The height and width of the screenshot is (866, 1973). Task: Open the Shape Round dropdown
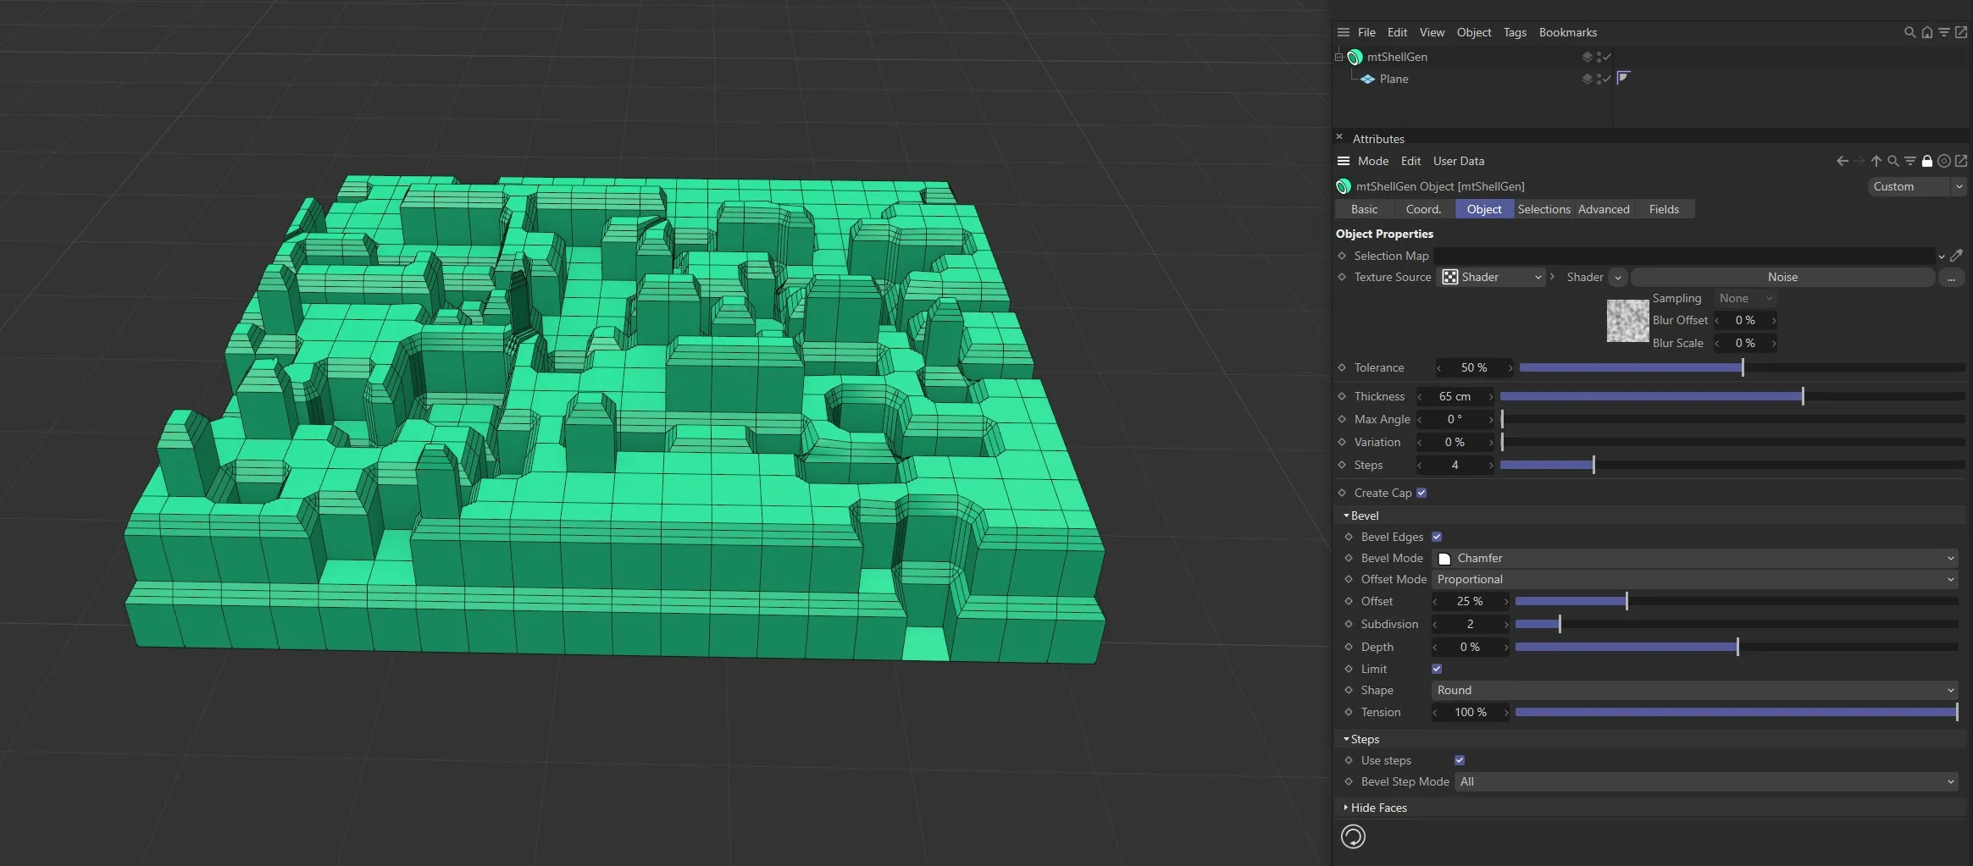click(1694, 690)
